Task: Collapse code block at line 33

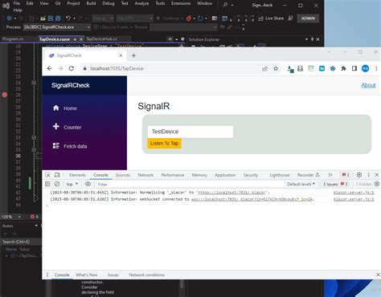Action: click(x=34, y=137)
